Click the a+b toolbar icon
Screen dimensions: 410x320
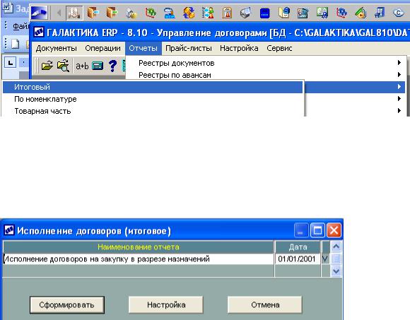(82, 66)
